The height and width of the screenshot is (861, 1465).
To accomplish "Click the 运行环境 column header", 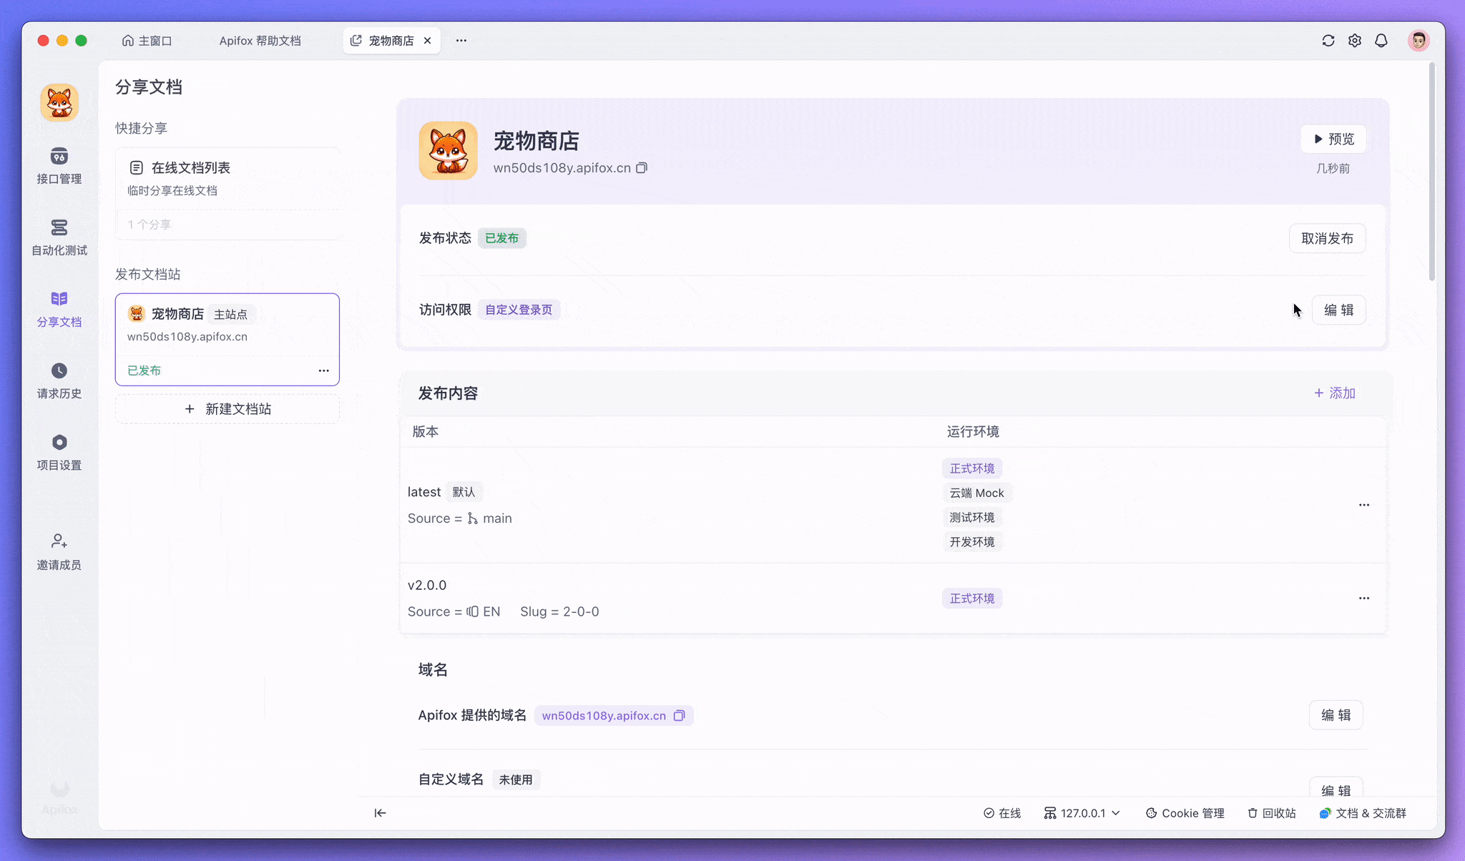I will click(x=973, y=431).
